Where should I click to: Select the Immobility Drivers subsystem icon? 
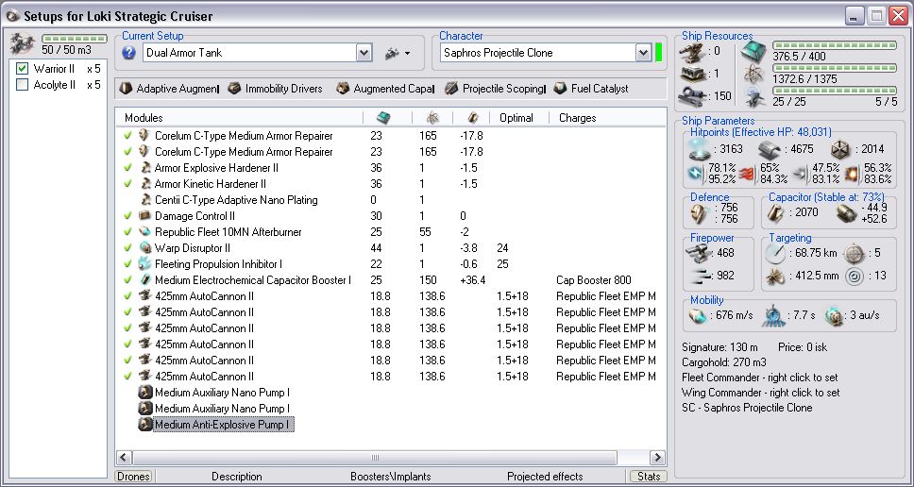[x=234, y=88]
